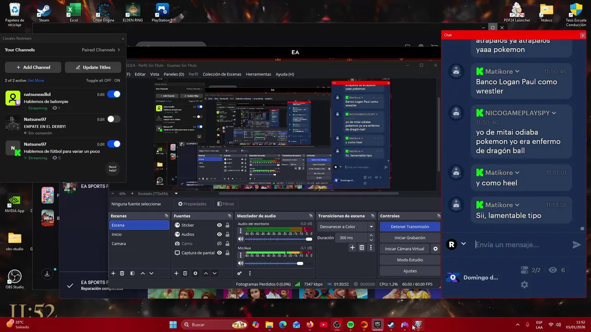Delete scene transition with trash icon
The width and height of the screenshot is (591, 332).
(x=362, y=248)
